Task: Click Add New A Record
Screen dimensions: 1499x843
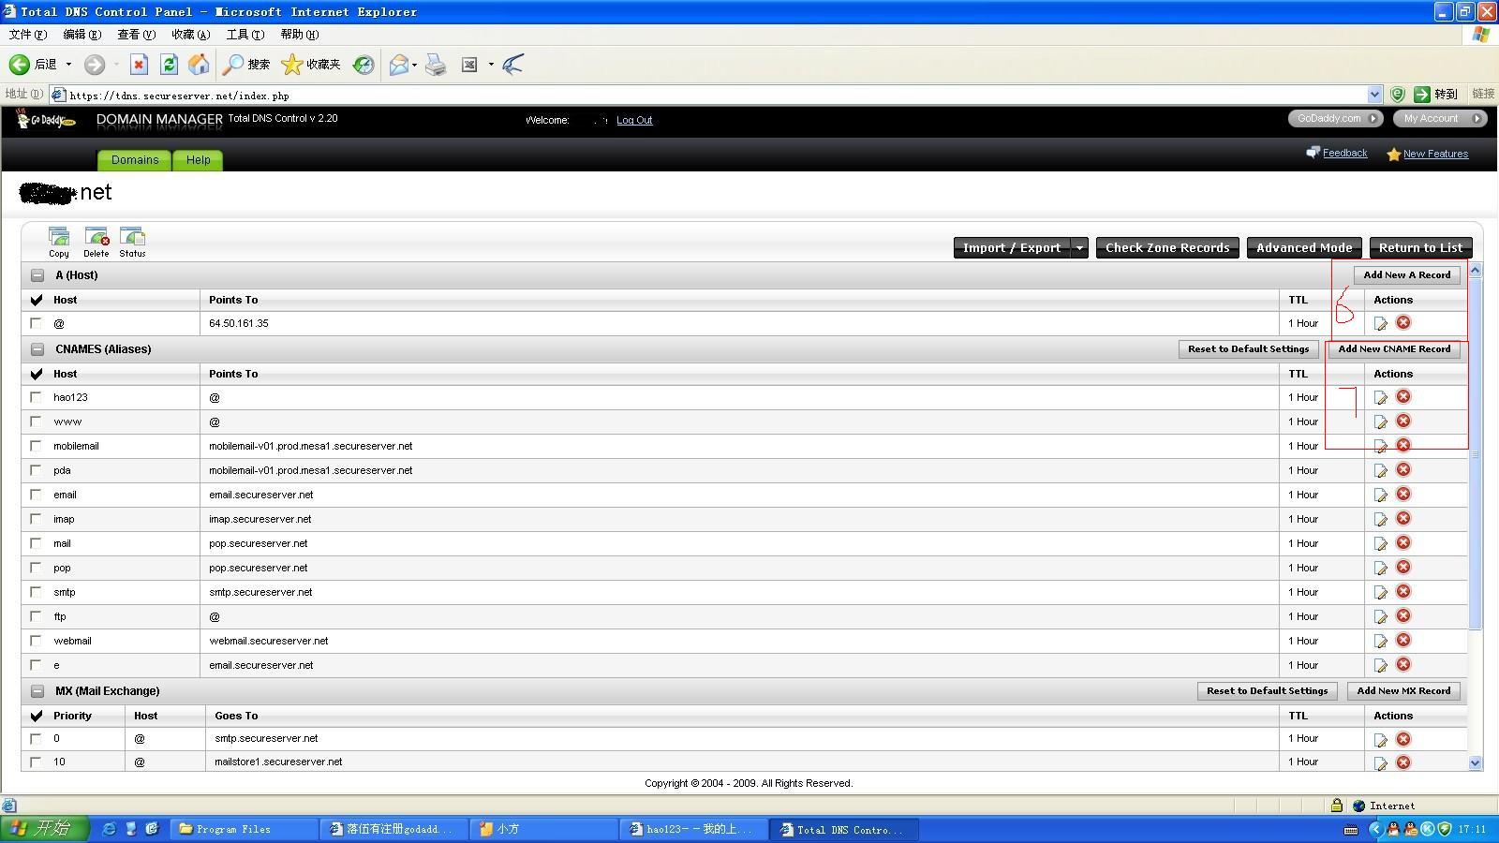Action: coord(1406,275)
